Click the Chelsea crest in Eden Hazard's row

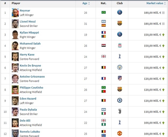point(120,100)
